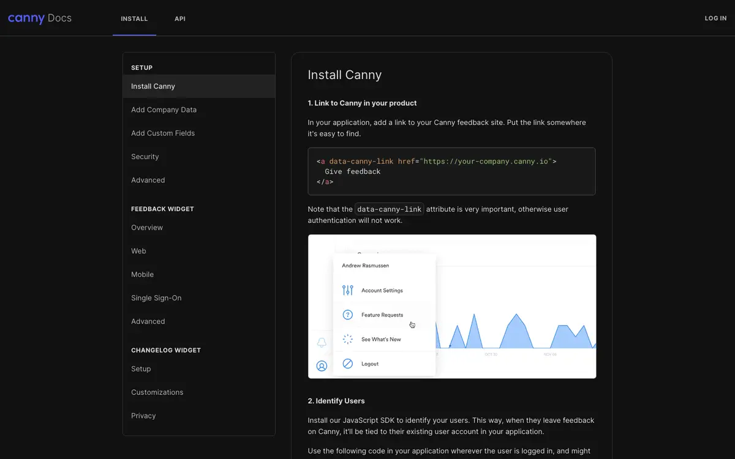Viewport: 735px width, 459px height.
Task: Open Changelog Widget Setup page
Action: pos(199,369)
